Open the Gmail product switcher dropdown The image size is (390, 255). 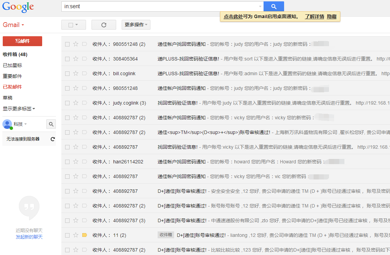click(x=13, y=25)
